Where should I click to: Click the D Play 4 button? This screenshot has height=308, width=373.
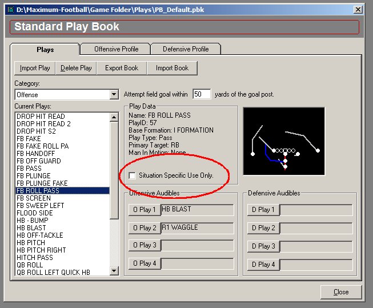click(263, 265)
